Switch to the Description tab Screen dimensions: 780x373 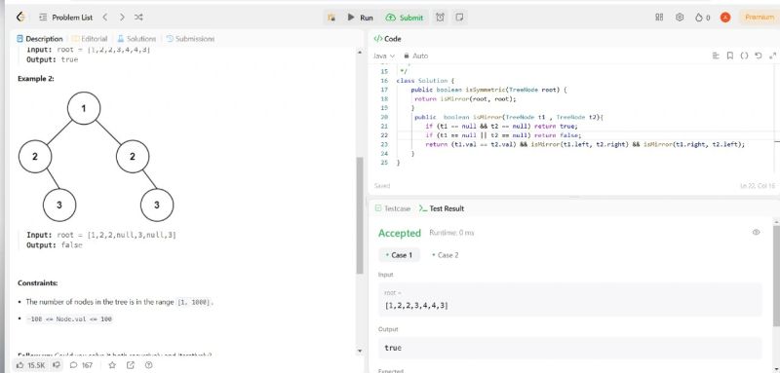(x=40, y=39)
